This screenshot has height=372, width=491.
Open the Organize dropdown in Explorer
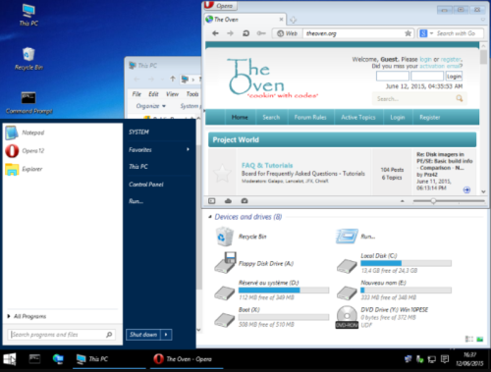[151, 106]
